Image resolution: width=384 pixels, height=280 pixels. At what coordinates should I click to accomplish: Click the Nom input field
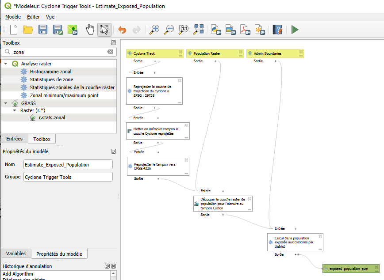tap(68, 165)
